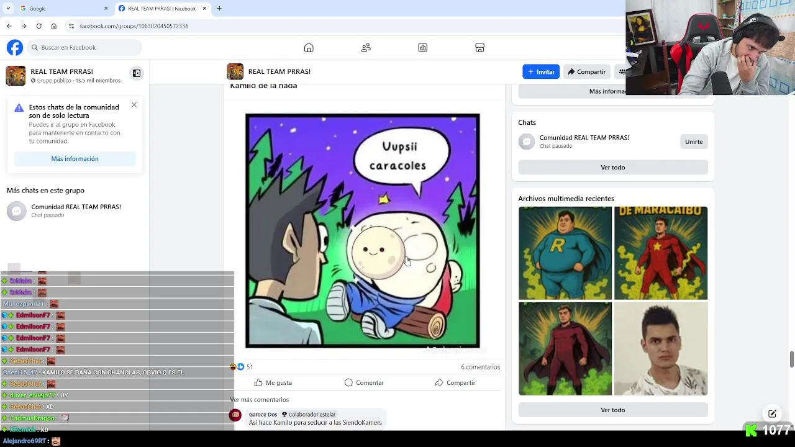
Task: Click the page vertical scrollbar thumb
Action: 792,359
